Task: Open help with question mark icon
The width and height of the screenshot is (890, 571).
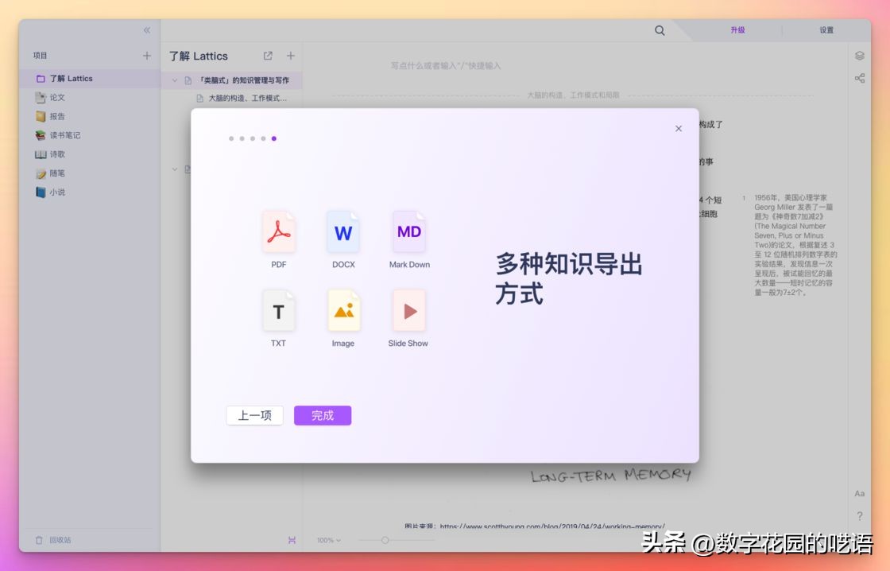Action: pyautogui.click(x=859, y=516)
